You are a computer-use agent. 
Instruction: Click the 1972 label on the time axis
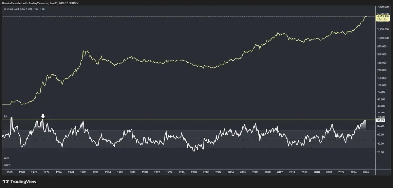[34, 172]
